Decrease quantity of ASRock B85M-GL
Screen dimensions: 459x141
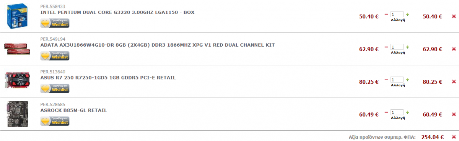click(x=386, y=112)
